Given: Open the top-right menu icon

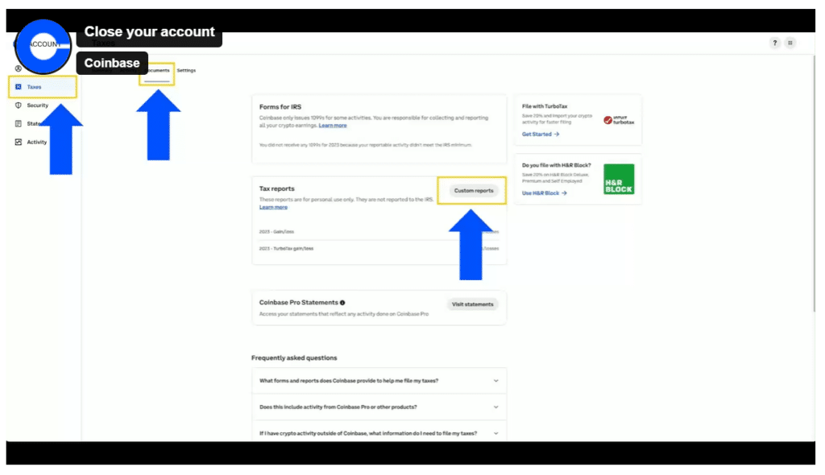Looking at the screenshot, I should coord(790,43).
